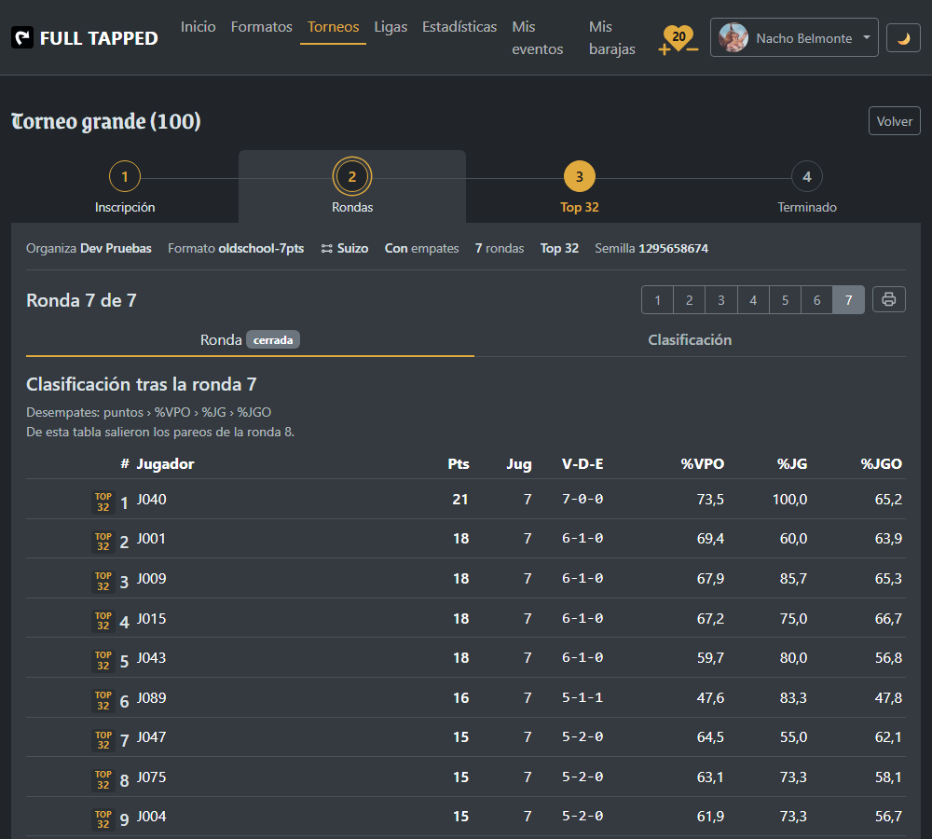Screen dimensions: 932x839
Task: Click the TOP 32 badge beside J089
Action: (x=103, y=700)
